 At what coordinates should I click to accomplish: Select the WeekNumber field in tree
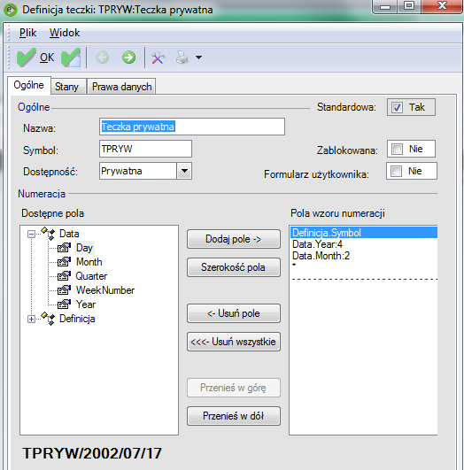click(x=105, y=290)
